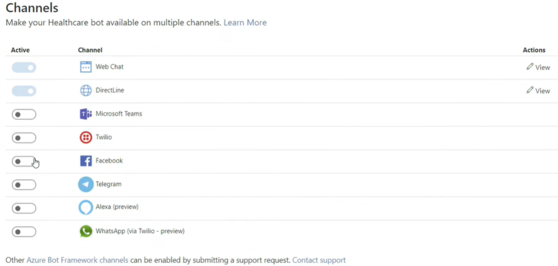Click the Microsoft Teams icon
558x266 pixels.
pyautogui.click(x=86, y=114)
